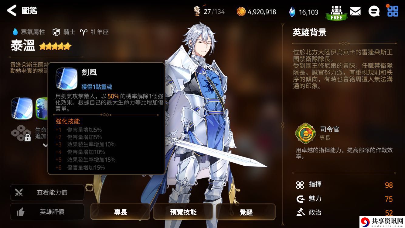Select the 劍風 sword skill icon
The height and width of the screenshot is (228, 405).
[x=22, y=108]
